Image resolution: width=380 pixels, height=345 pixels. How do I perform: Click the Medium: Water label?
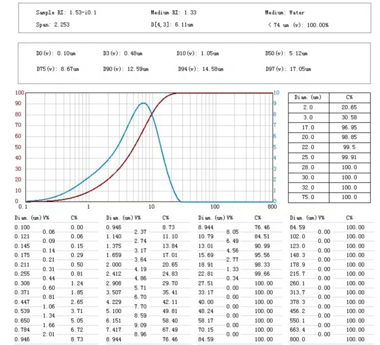click(284, 13)
